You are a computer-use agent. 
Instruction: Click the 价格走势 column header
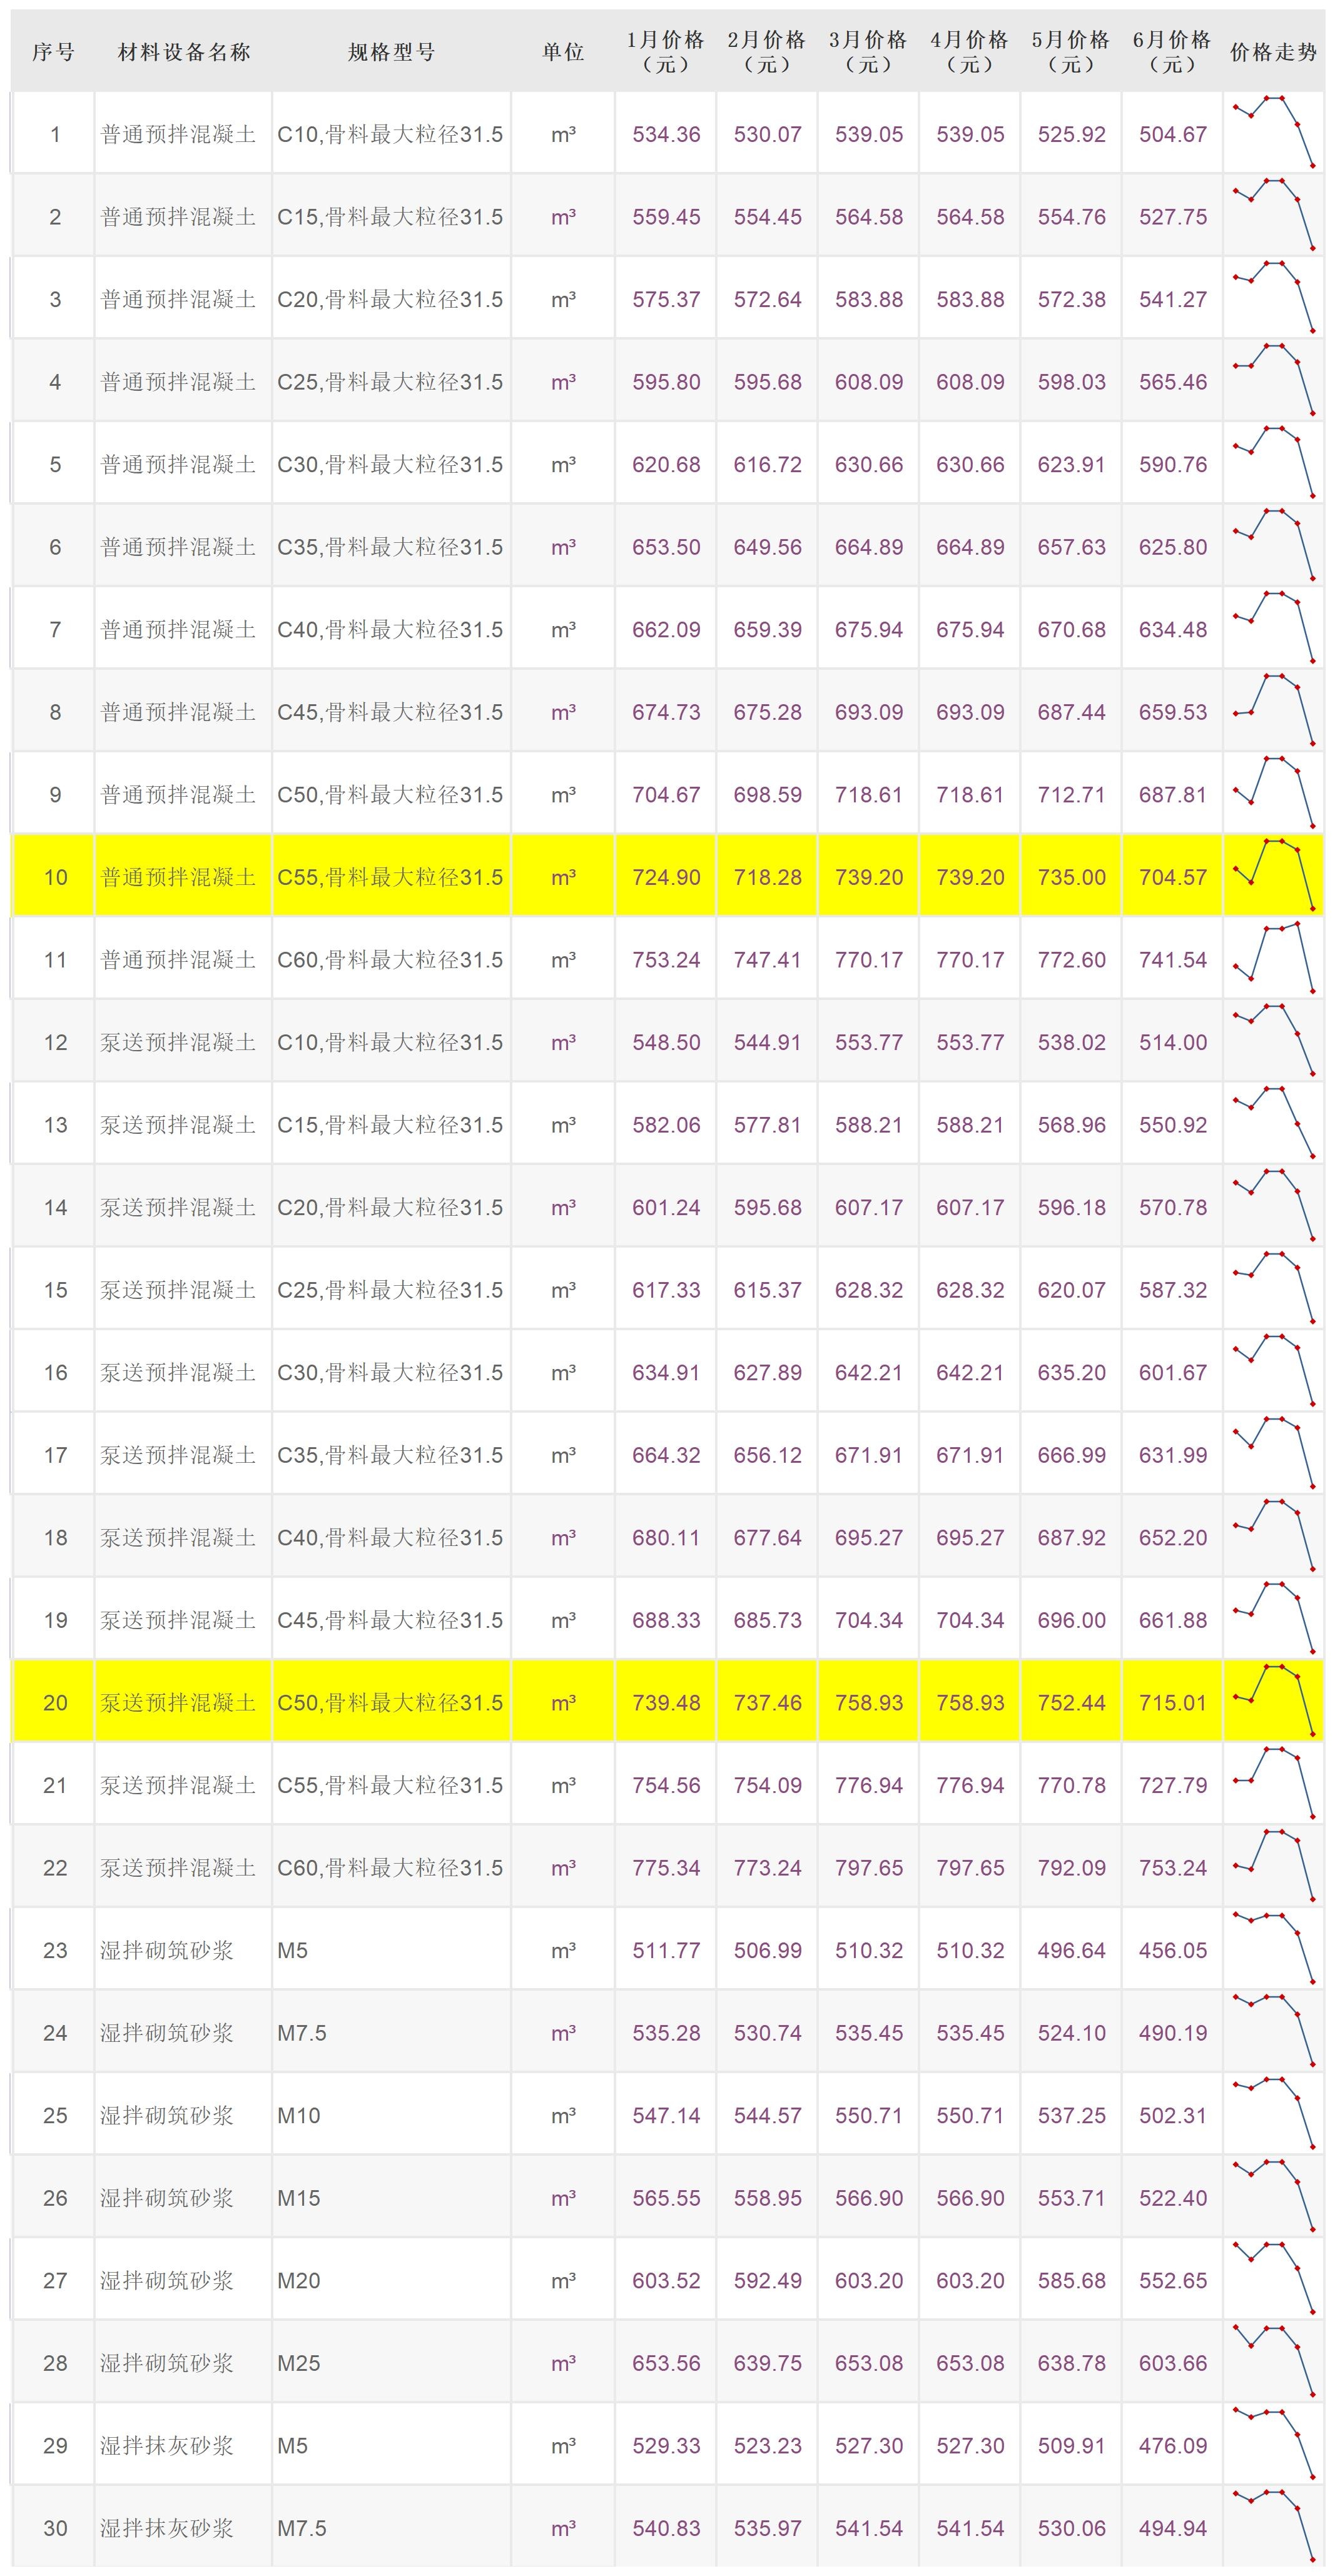[x=1273, y=52]
